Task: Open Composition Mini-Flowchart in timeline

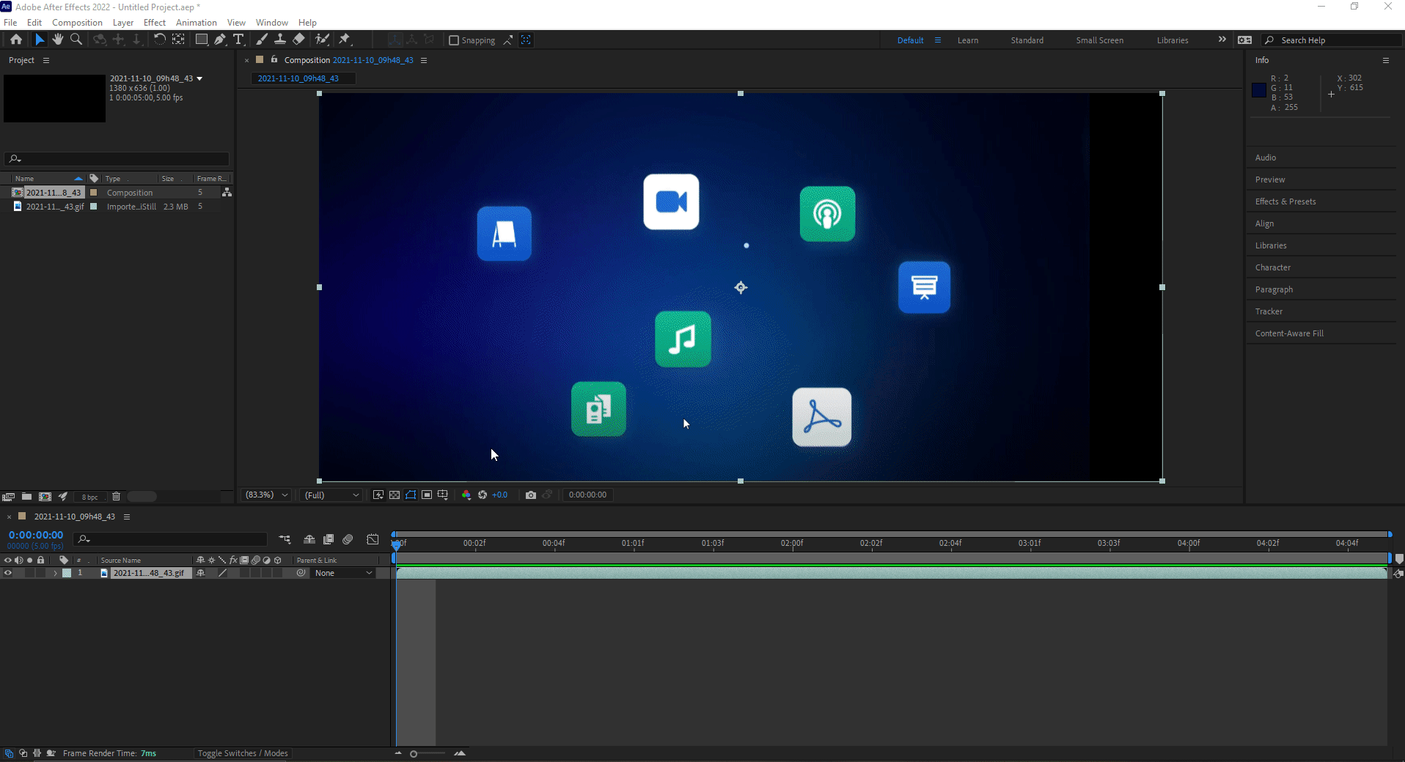Action: 285,540
